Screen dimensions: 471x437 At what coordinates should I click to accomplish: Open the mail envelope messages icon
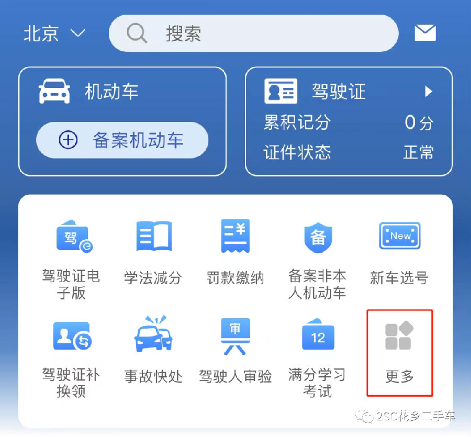pos(425,33)
